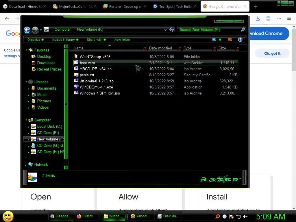This screenshot has height=222, width=296.
Task: Click the Explorer Back arrow button
Action: coord(27,30)
